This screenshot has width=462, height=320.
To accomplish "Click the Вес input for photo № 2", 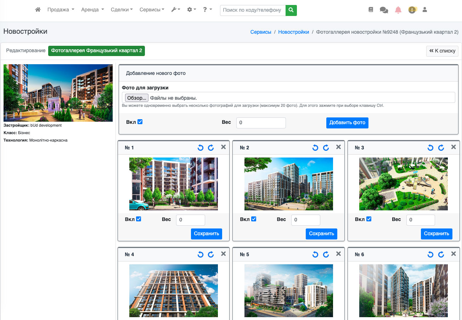I will [305, 220].
